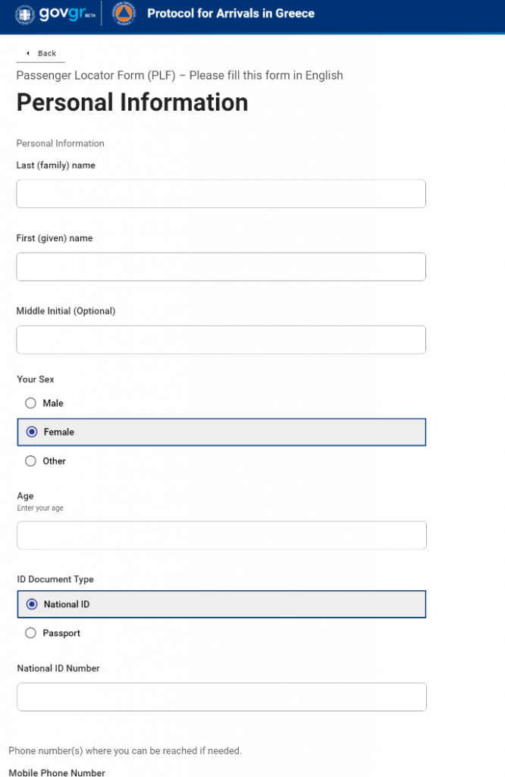Click the Passport option label text
This screenshot has width=505, height=777.
click(x=61, y=633)
